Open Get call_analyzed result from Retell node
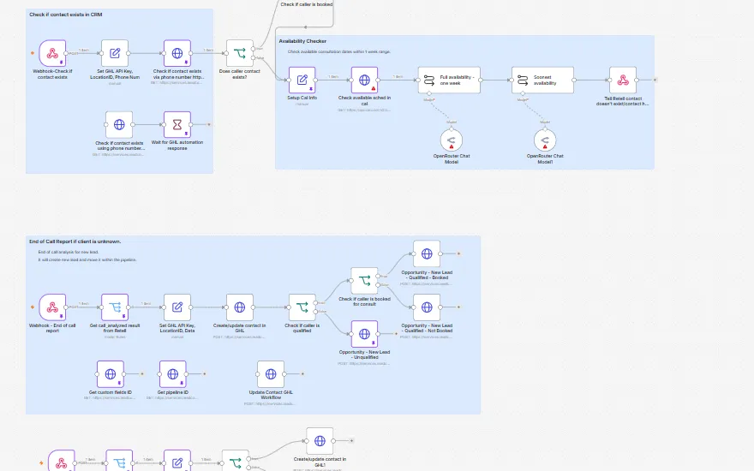Image resolution: width=754 pixels, height=471 pixels. 115,307
